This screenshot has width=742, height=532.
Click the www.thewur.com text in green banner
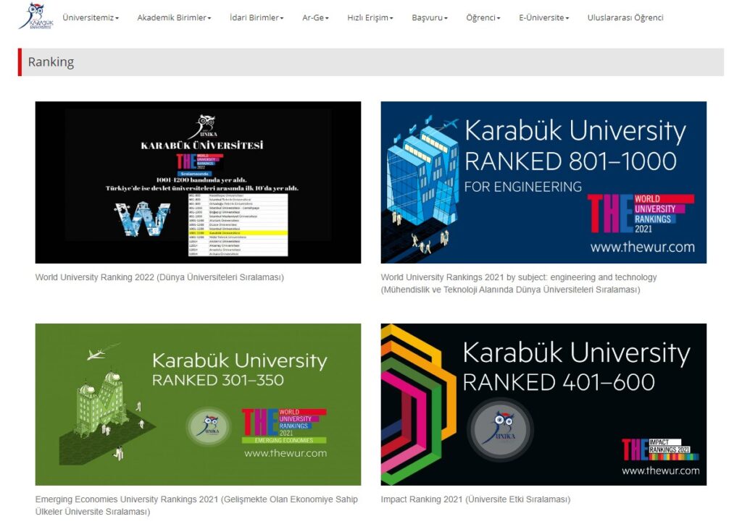pos(285,453)
